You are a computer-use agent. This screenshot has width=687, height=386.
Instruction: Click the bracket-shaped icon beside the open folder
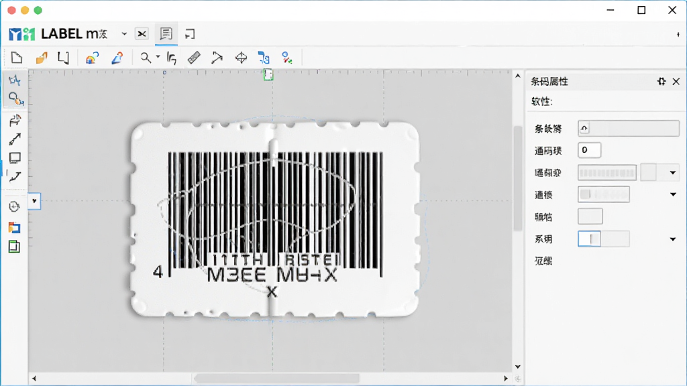(64, 58)
